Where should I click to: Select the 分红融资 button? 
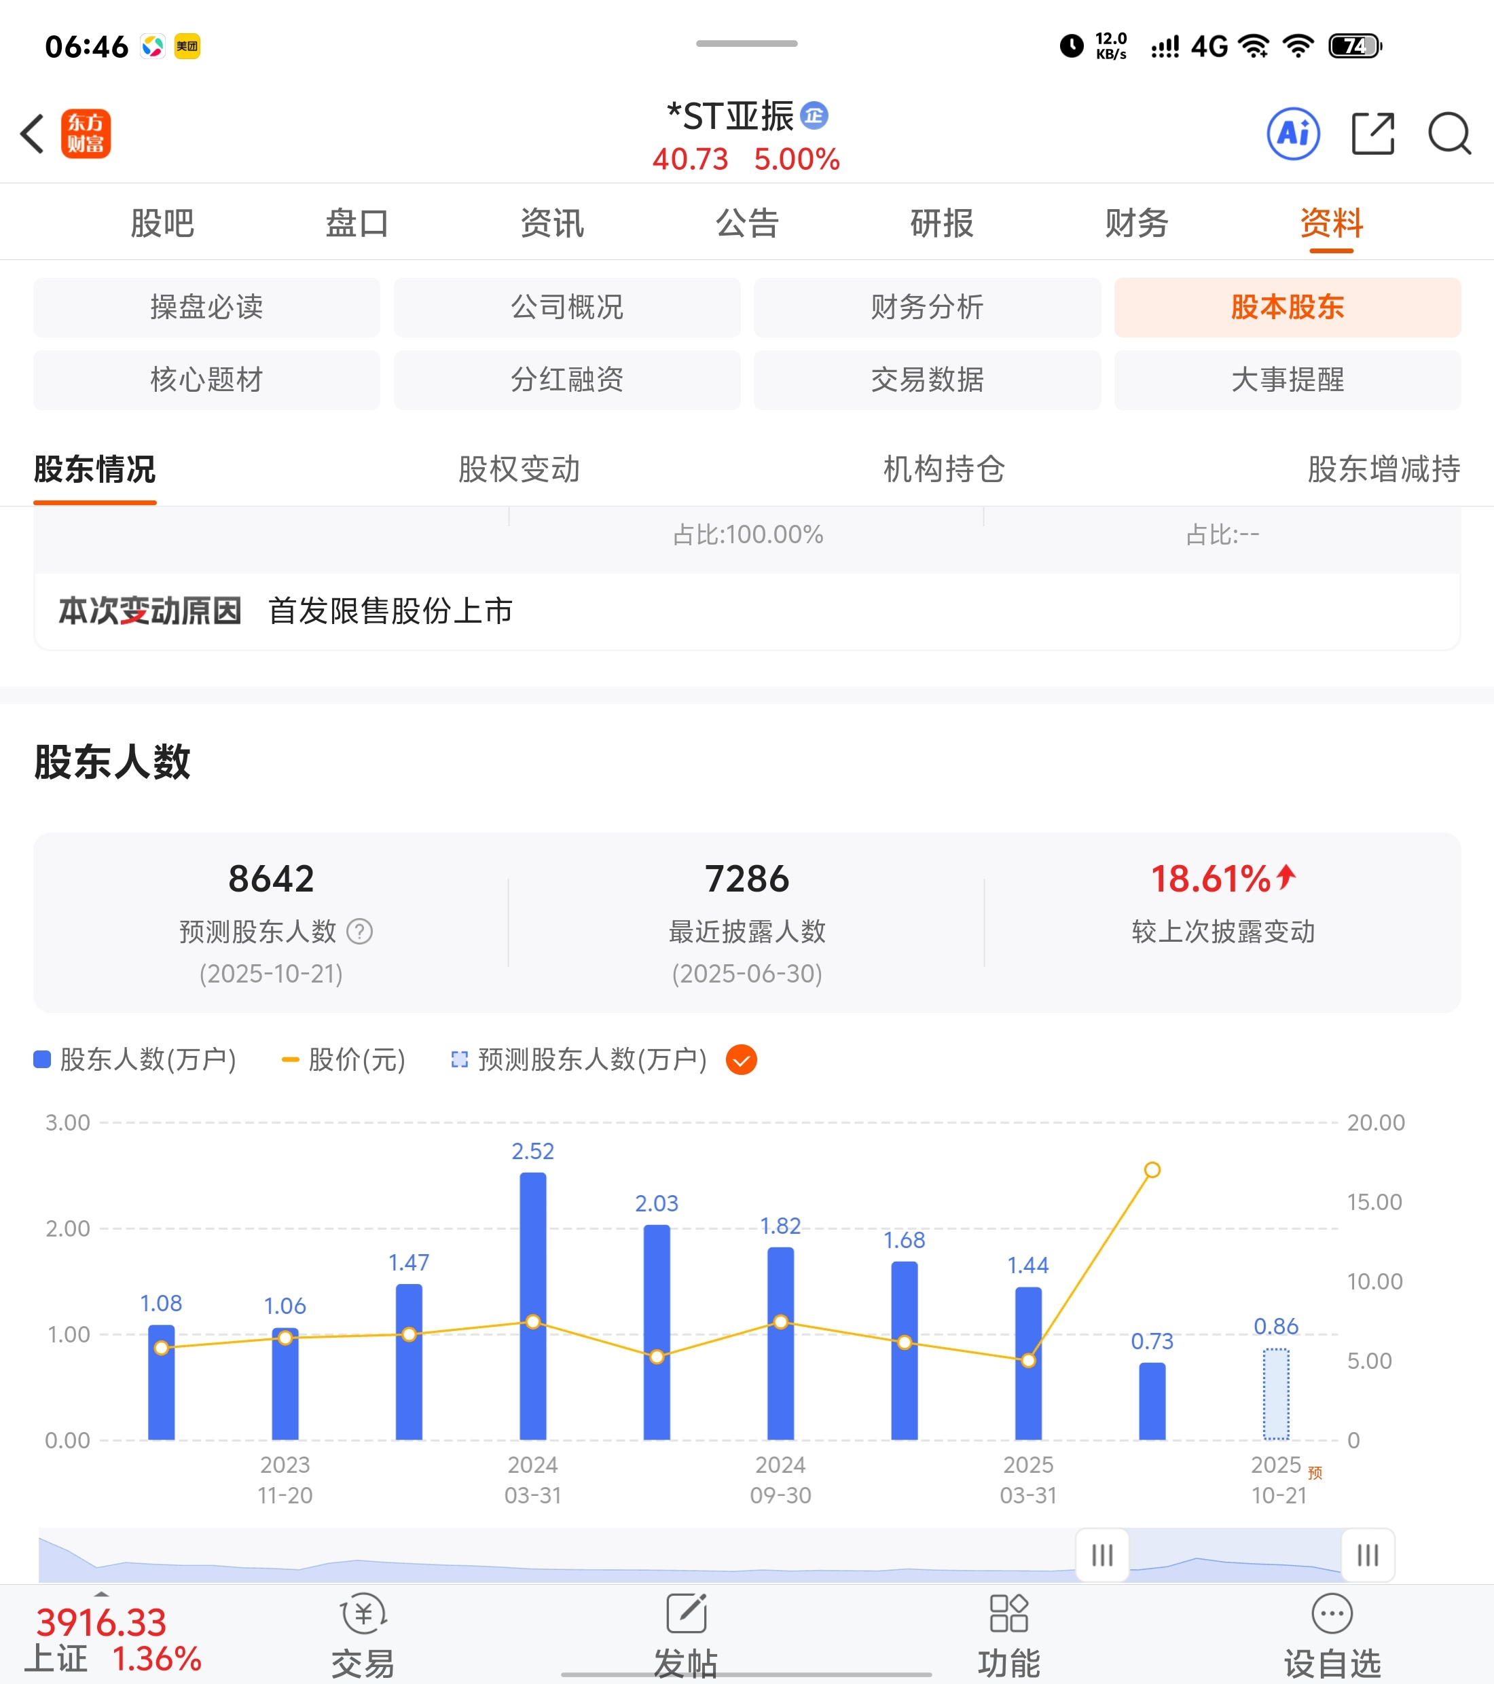(567, 380)
